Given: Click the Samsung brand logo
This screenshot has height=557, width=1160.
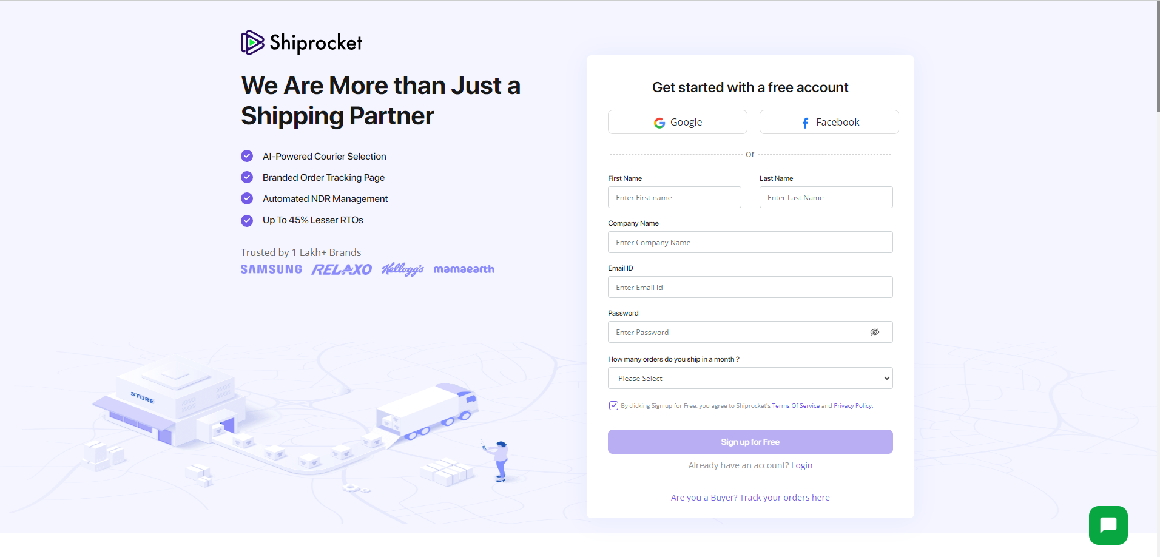Looking at the screenshot, I should 271,269.
